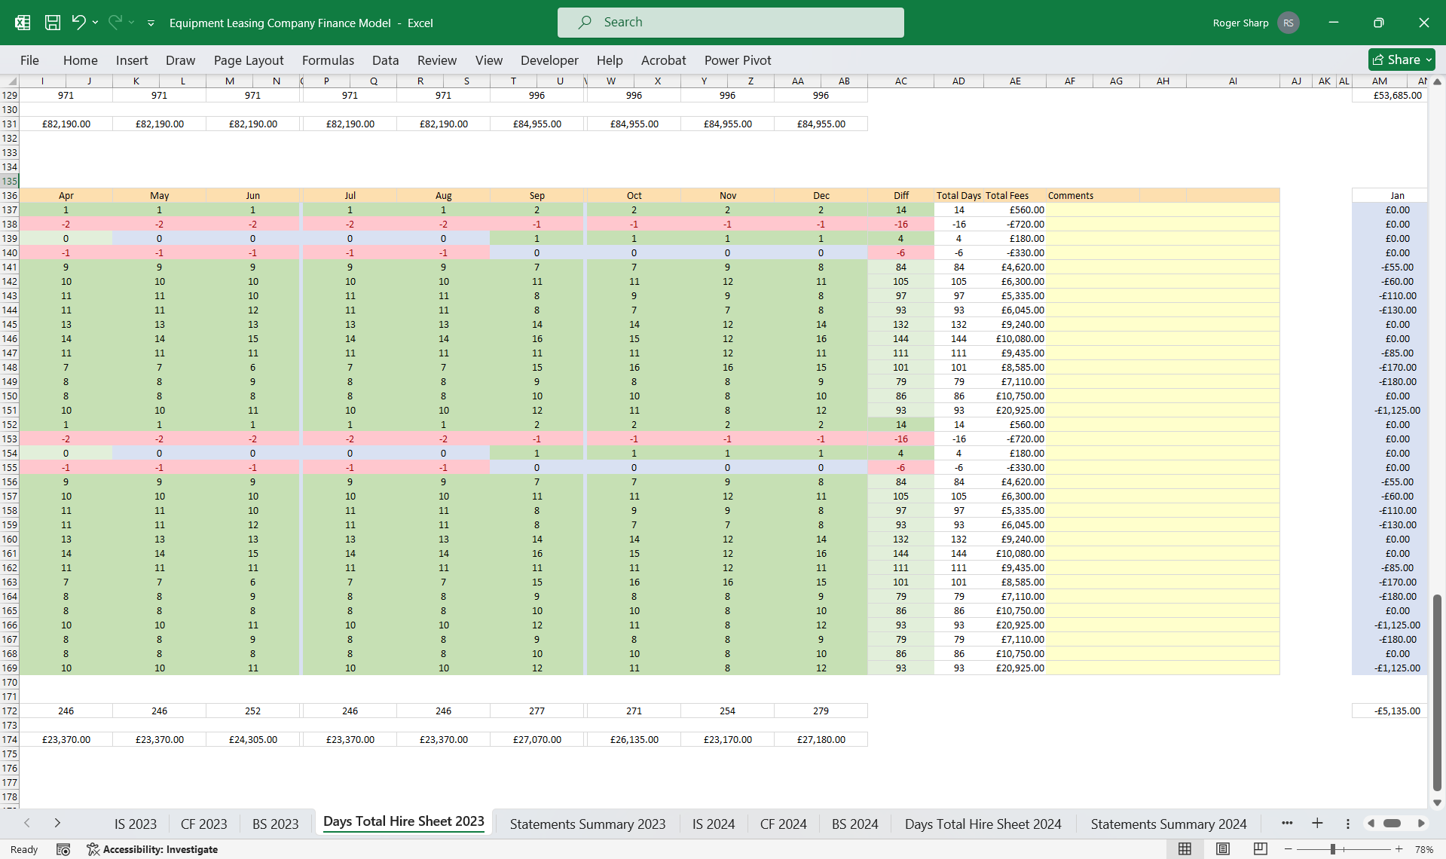This screenshot has width=1446, height=859.
Task: Open Roger Sharp account avatar
Action: tap(1289, 23)
